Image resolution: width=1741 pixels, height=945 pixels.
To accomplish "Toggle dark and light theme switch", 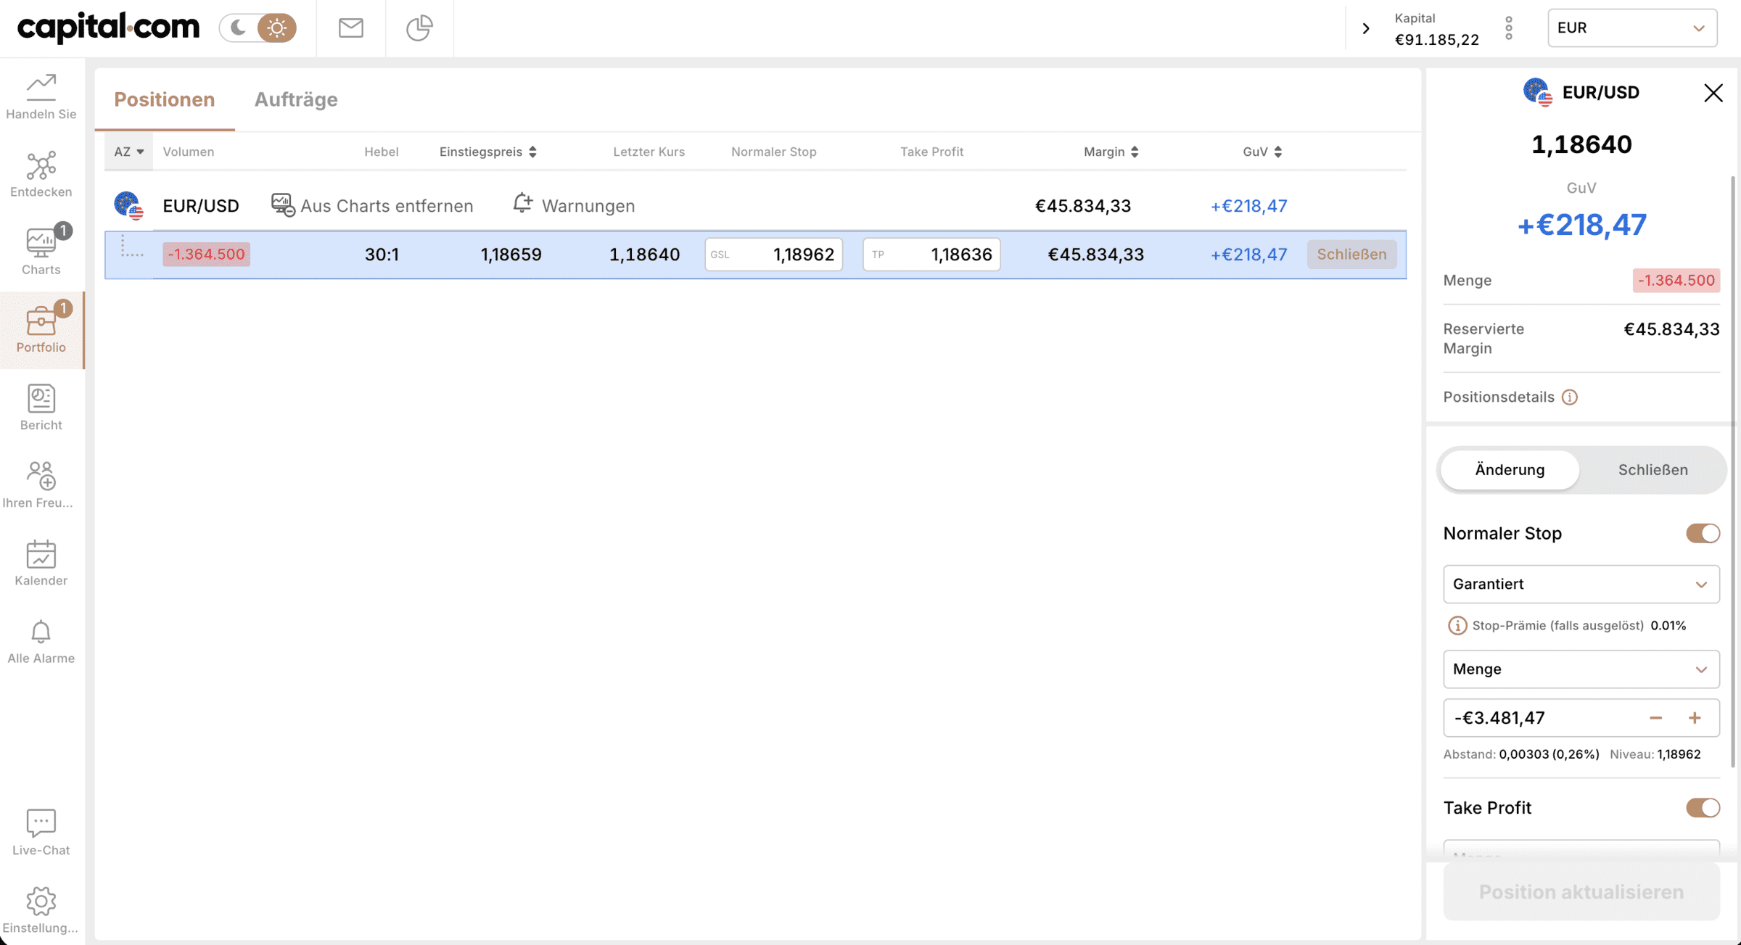I will pos(258,28).
